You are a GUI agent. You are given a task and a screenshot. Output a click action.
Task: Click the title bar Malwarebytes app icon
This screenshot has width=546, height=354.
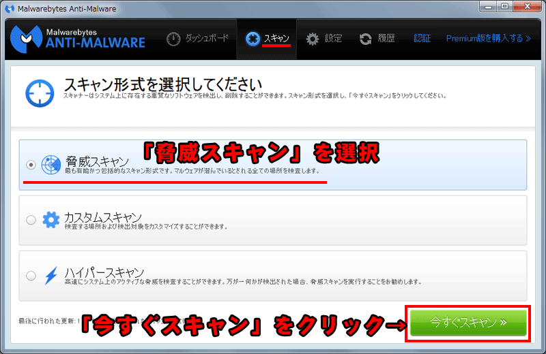(x=10, y=9)
